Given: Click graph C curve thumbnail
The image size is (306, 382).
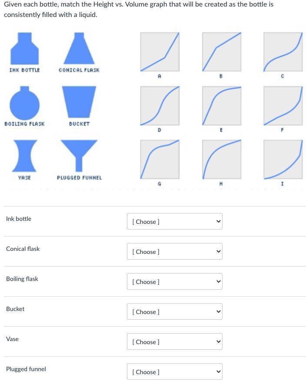Looking at the screenshot, I should [283, 52].
